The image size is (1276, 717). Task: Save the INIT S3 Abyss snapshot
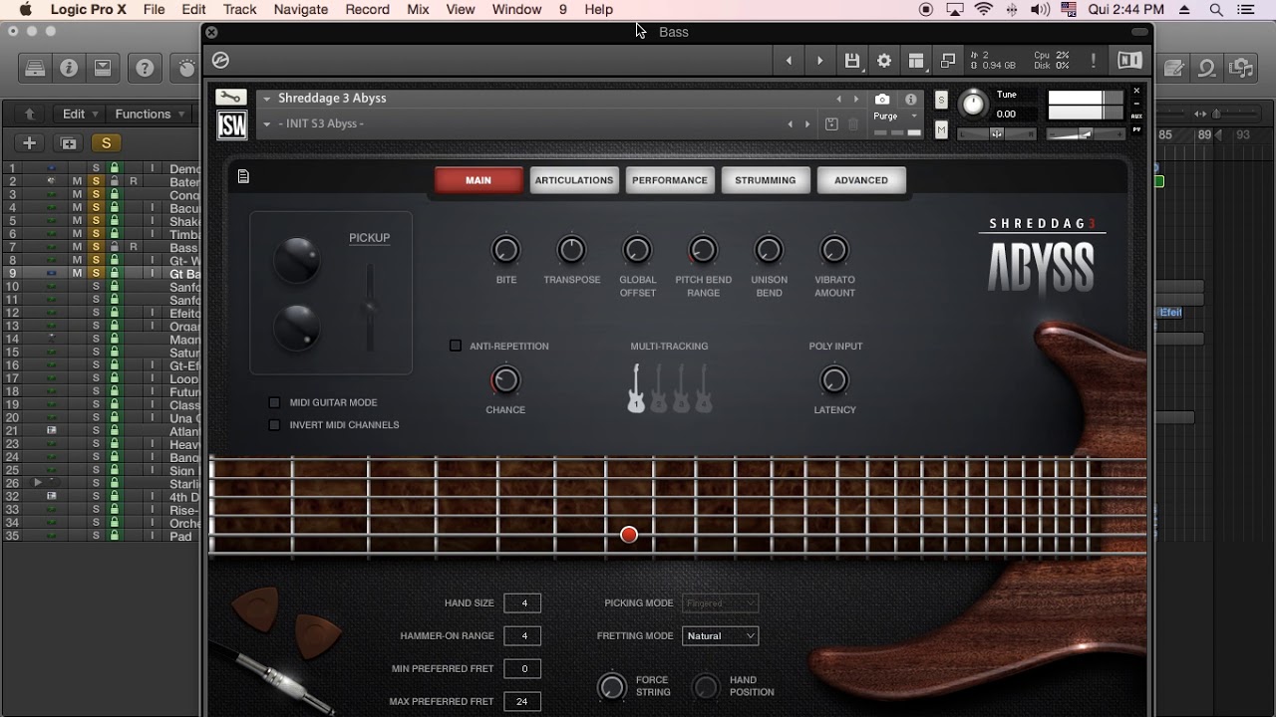(832, 124)
